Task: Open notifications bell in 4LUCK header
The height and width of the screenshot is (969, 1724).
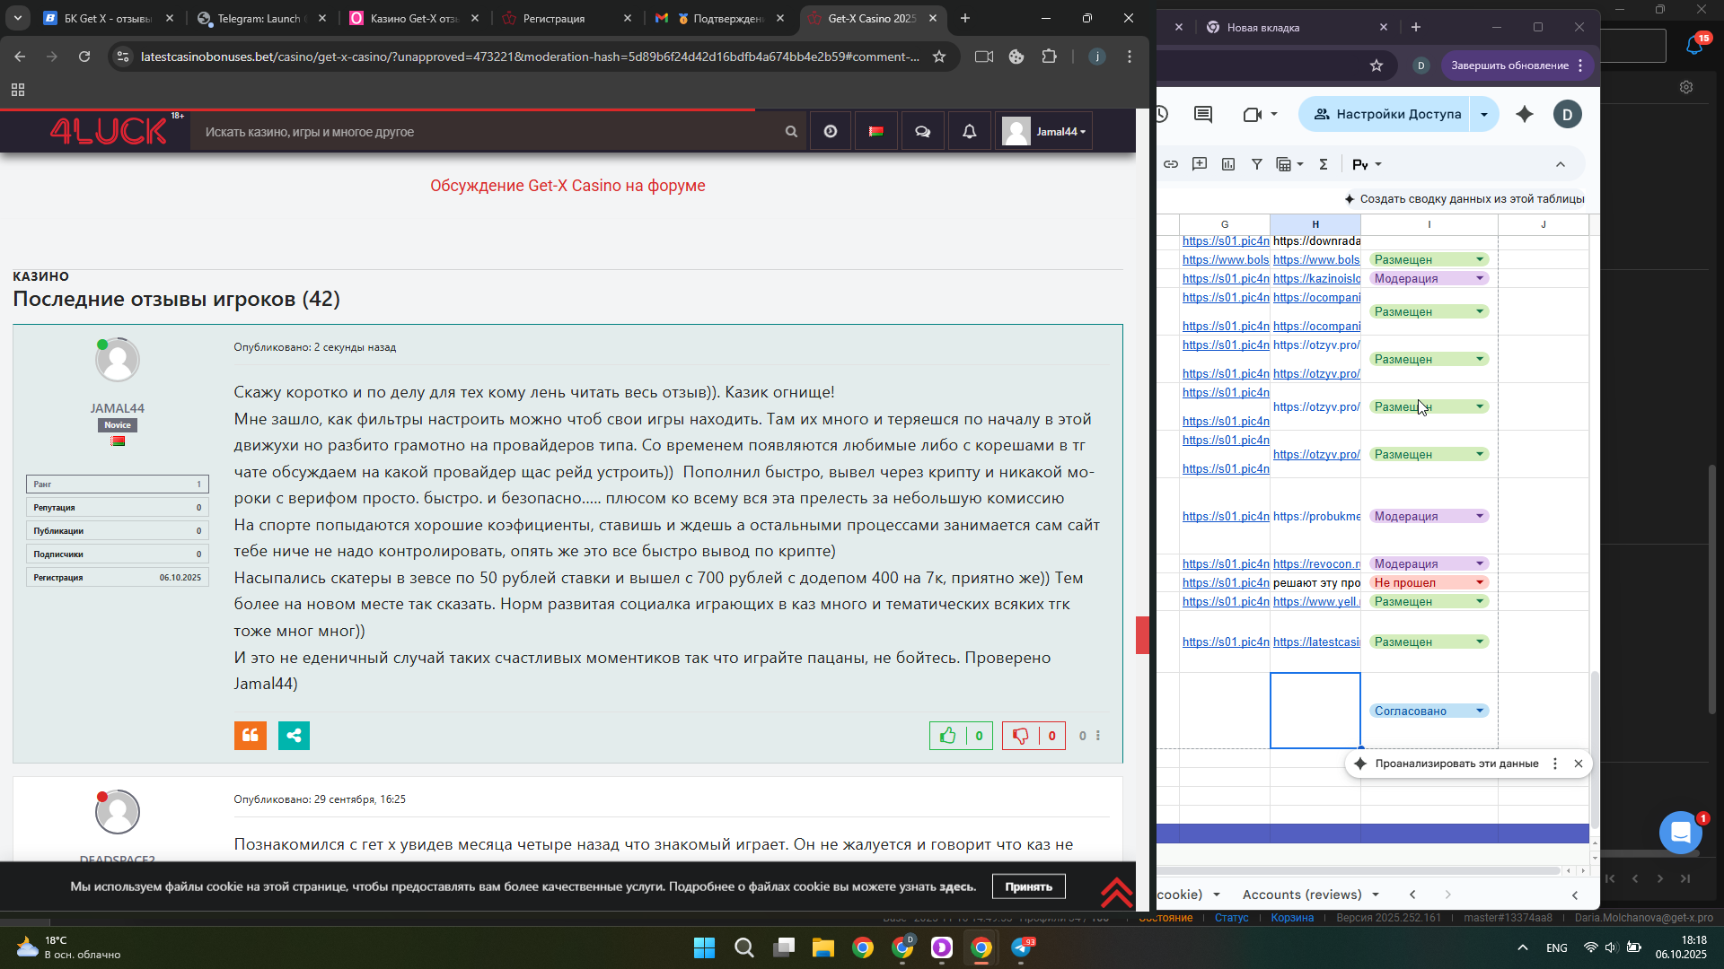Action: coord(970,132)
